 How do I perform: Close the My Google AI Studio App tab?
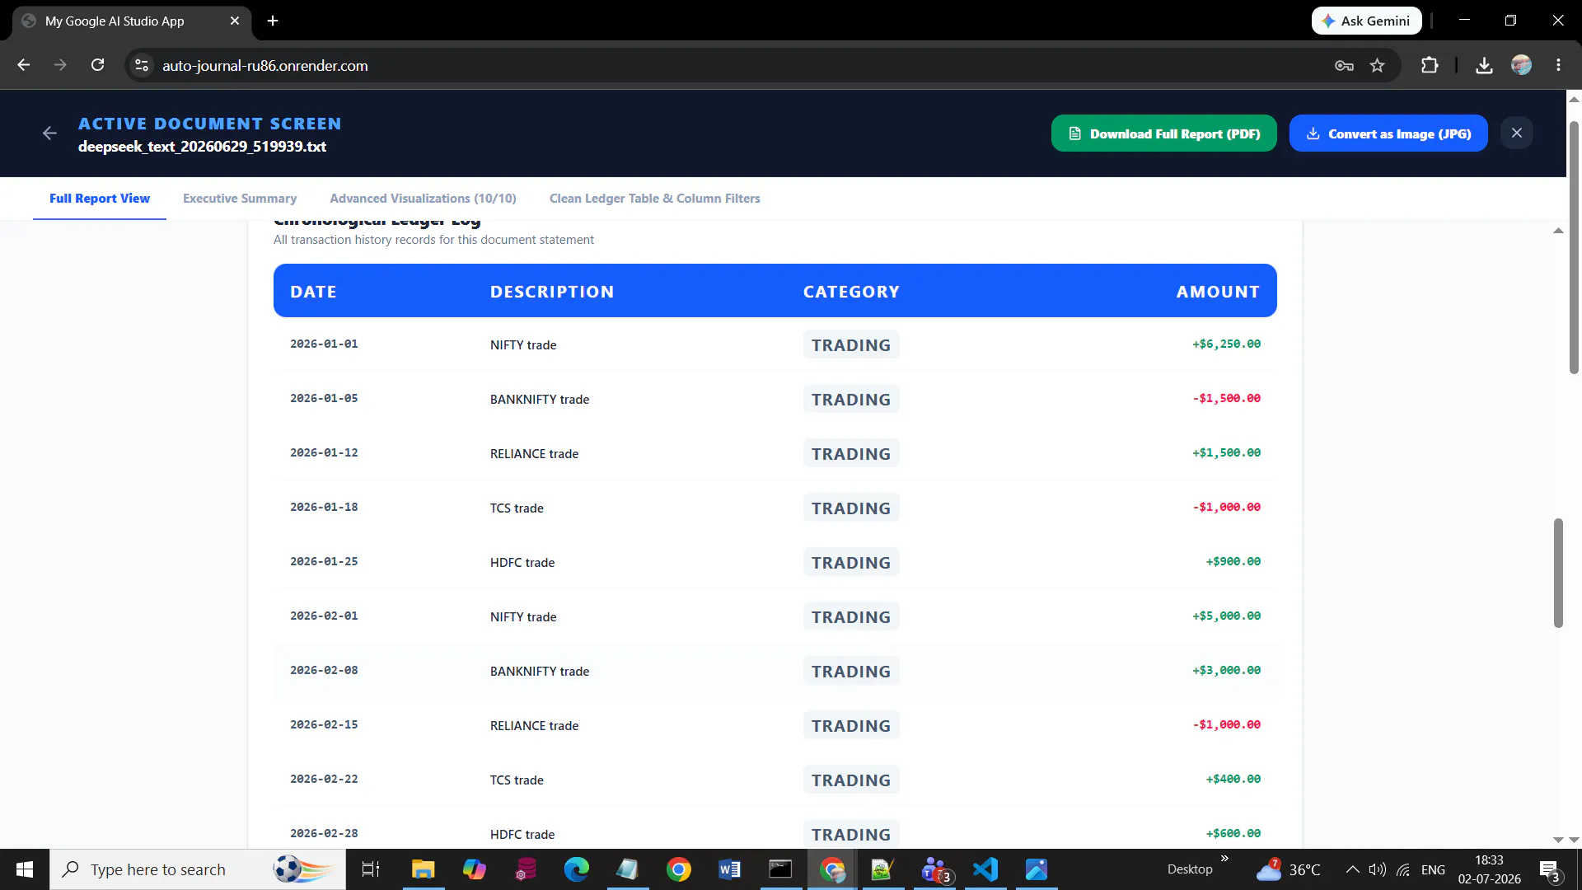click(x=235, y=21)
